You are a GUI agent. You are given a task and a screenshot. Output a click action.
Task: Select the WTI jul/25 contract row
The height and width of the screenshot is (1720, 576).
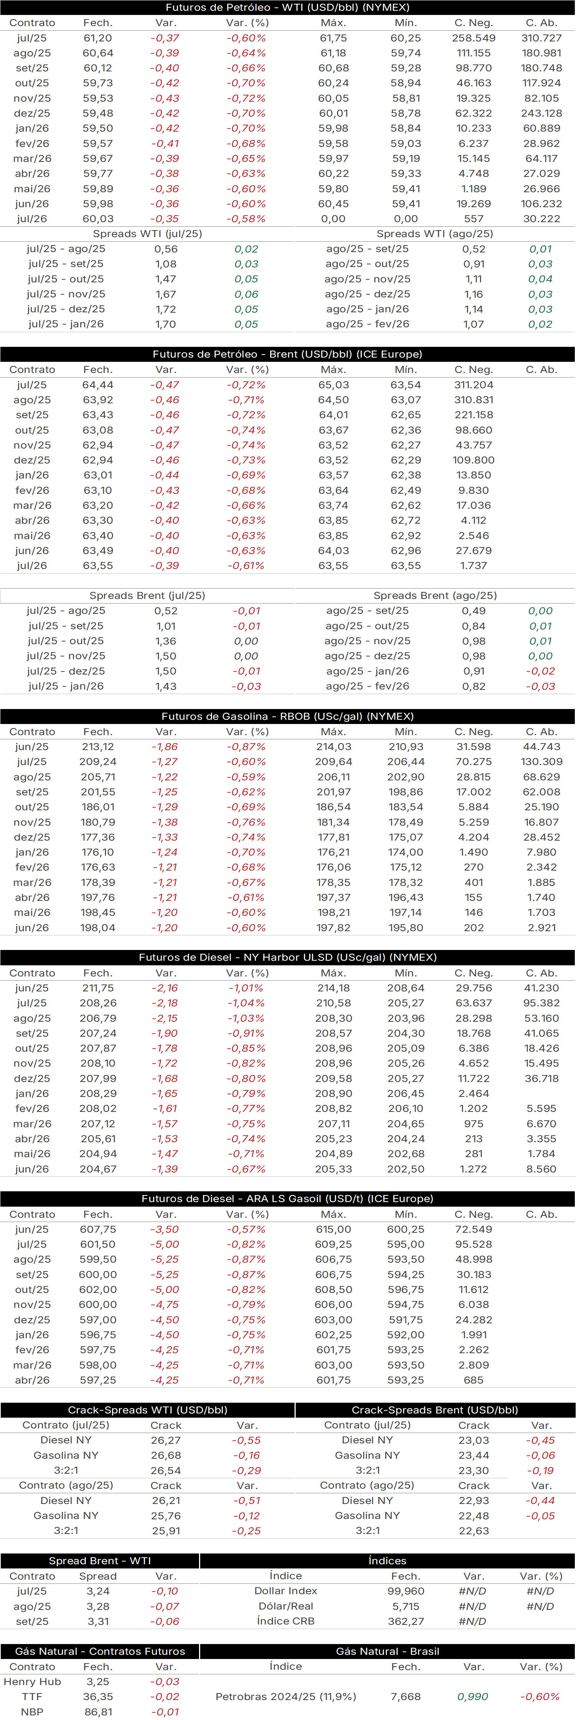[x=288, y=38]
